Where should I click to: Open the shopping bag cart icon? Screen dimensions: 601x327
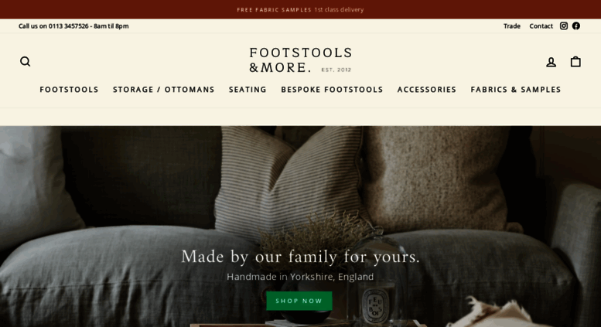click(575, 61)
